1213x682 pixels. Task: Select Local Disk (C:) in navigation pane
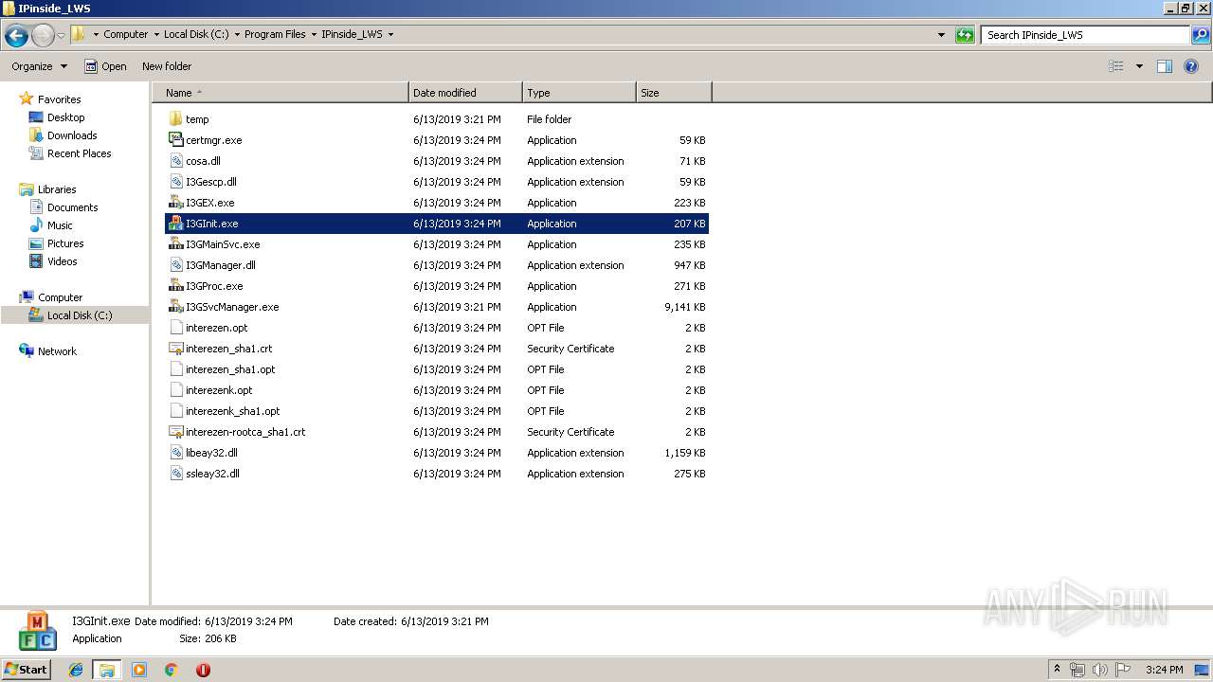point(80,315)
